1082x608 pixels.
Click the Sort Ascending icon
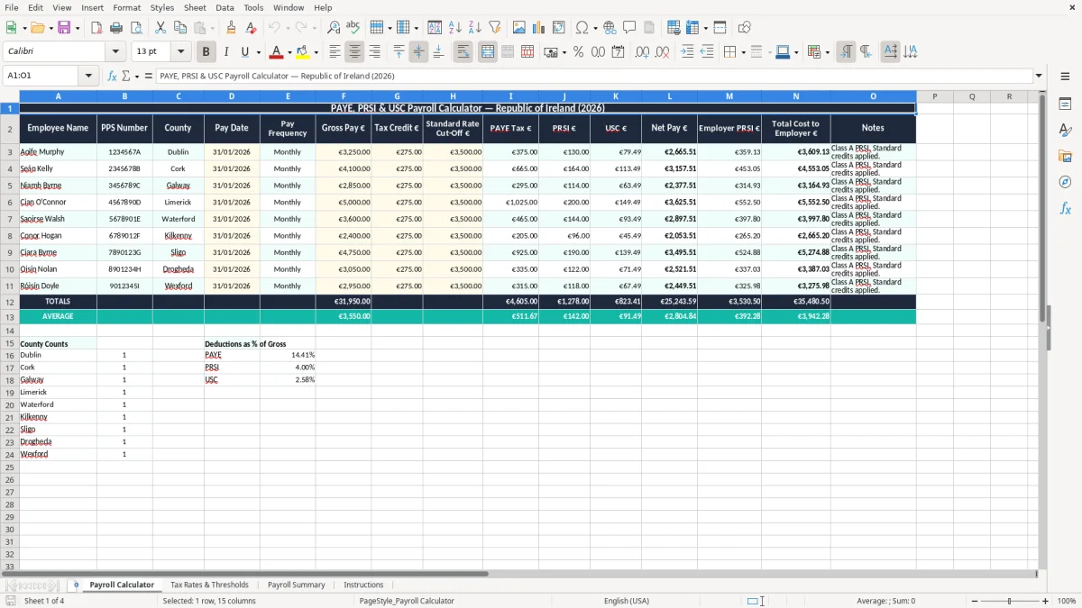(454, 28)
